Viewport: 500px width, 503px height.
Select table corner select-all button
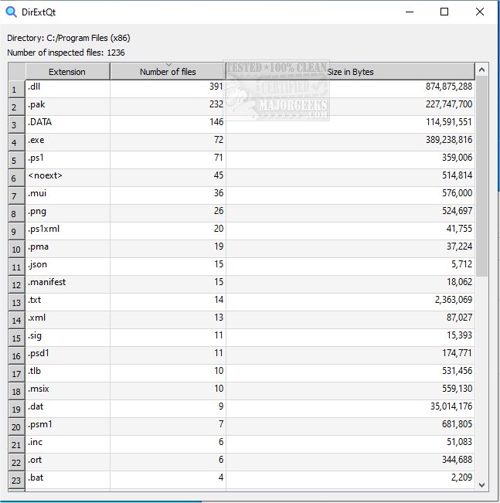(17, 72)
